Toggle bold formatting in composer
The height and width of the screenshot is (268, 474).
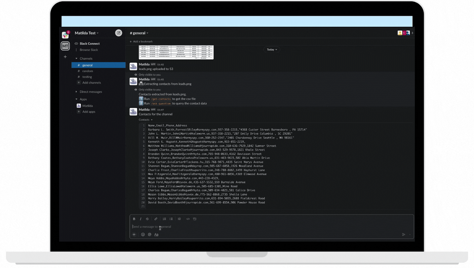point(134,219)
